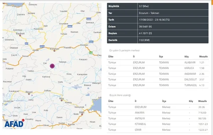Image resolution: width=213 pixels, height=135 pixels.
Task: Click the Köy column header in nearest settlements
Action: [186, 57]
